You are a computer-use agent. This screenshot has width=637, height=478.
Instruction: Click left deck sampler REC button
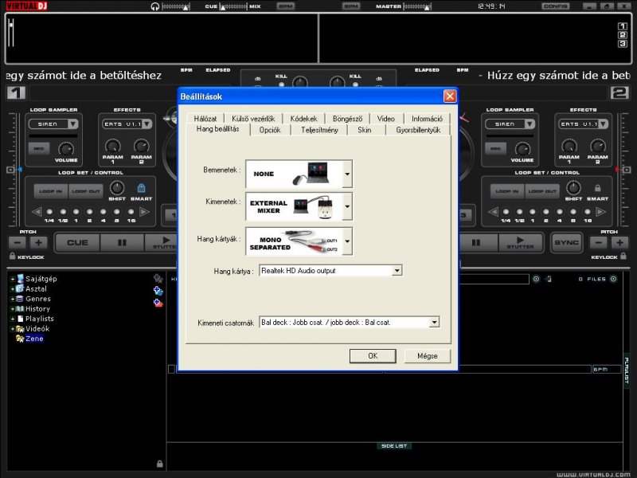click(x=39, y=149)
